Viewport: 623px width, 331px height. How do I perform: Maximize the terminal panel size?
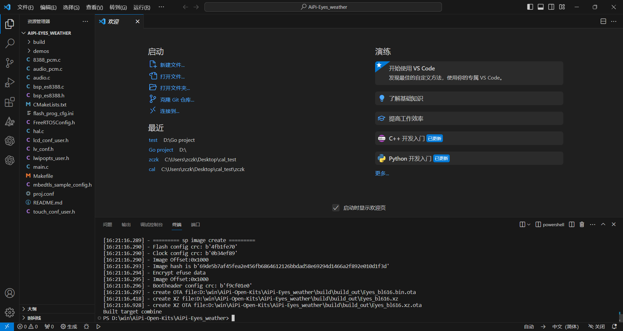[603, 224]
